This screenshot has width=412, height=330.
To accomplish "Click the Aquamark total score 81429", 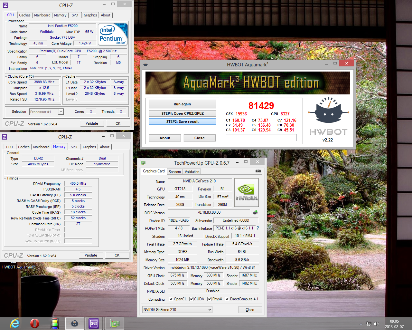I will click(x=261, y=106).
